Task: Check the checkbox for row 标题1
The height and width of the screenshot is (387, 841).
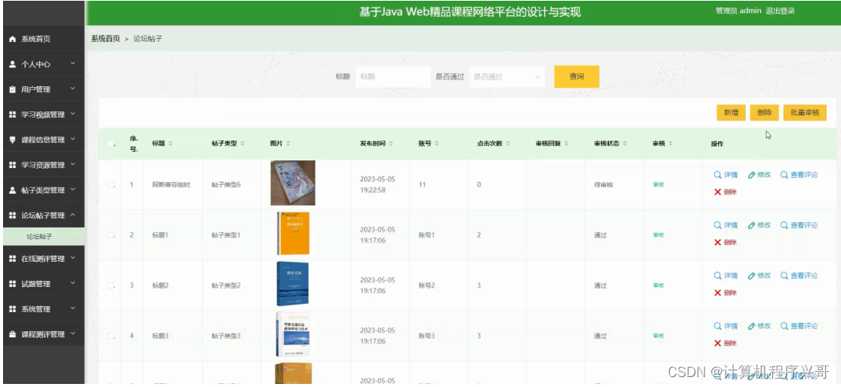Action: point(111,235)
